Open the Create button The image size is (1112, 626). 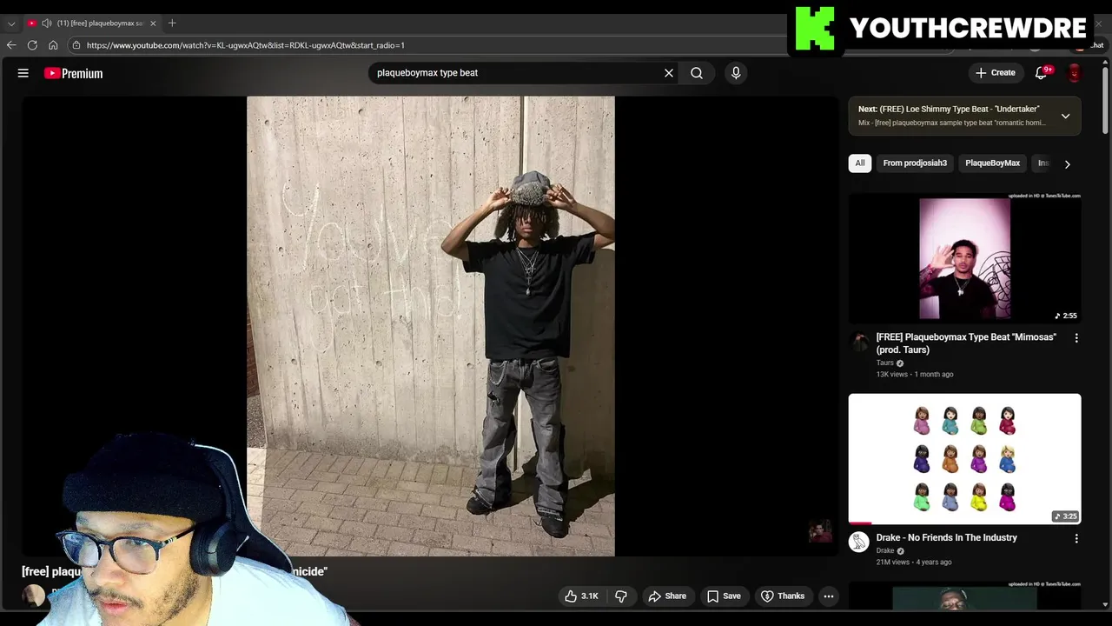996,73
